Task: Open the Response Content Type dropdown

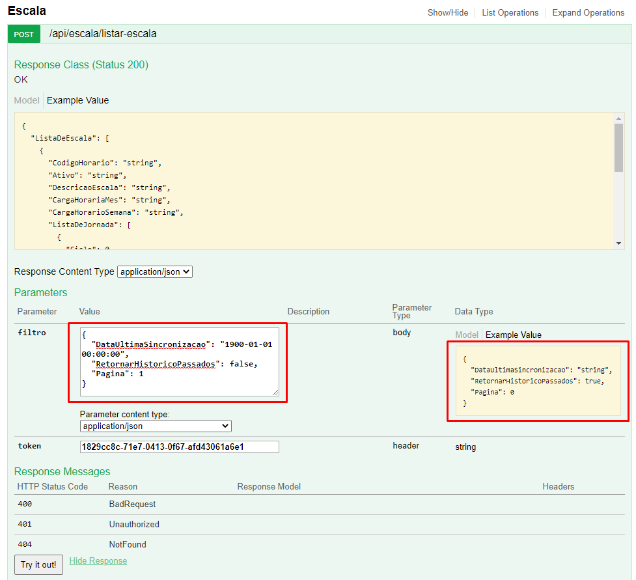Action: [x=155, y=271]
